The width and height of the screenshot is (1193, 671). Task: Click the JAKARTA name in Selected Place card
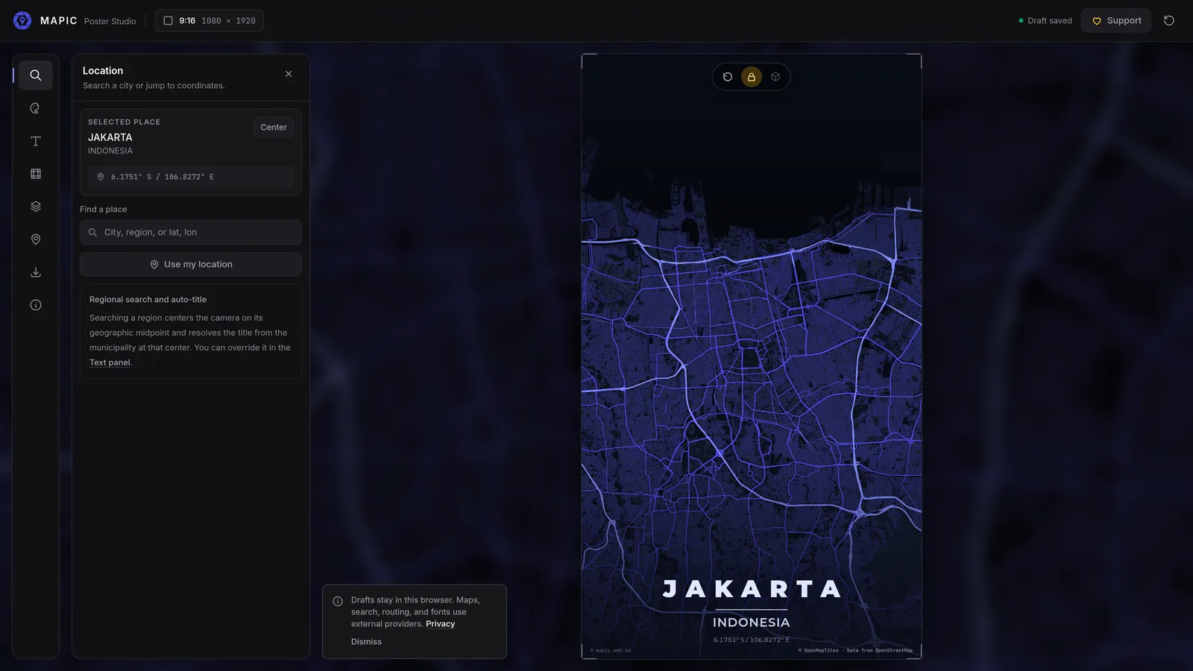click(110, 137)
